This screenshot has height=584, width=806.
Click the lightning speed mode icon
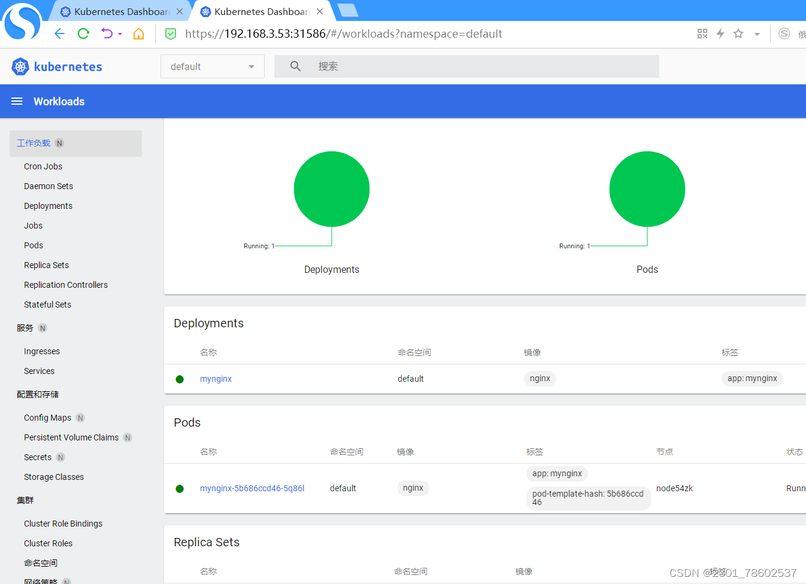(720, 34)
